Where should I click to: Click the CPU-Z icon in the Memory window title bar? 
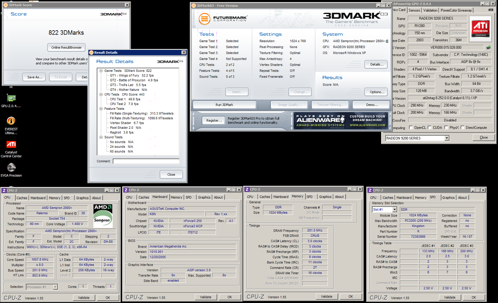247,189
